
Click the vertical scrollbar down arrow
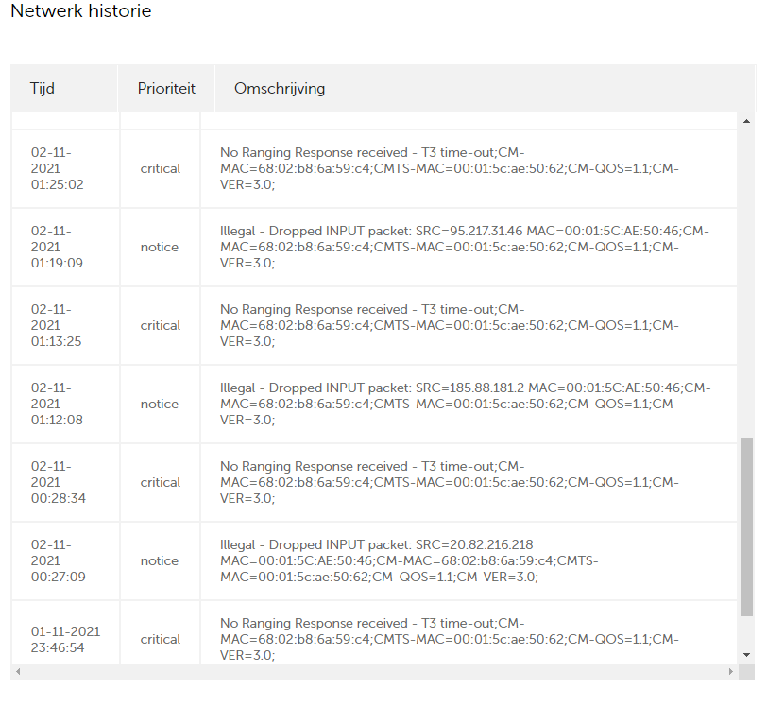pyautogui.click(x=747, y=654)
